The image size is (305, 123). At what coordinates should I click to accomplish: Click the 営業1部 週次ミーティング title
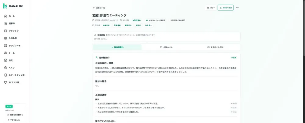109,15
